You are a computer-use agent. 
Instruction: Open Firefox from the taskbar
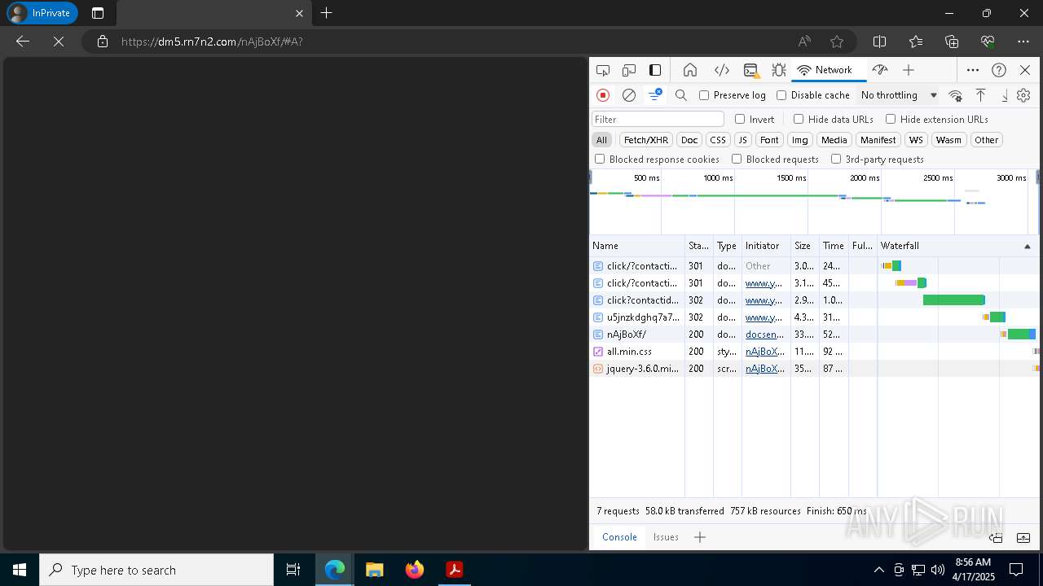[415, 570]
